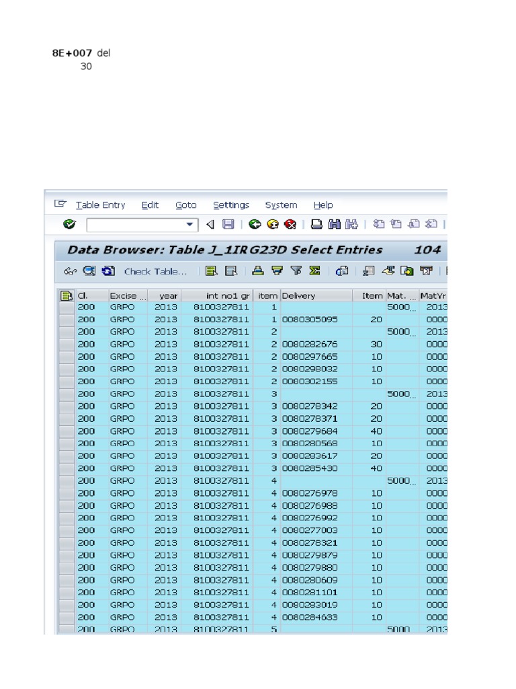
Task: Click the Excise column header
Action: pyautogui.click(x=128, y=296)
